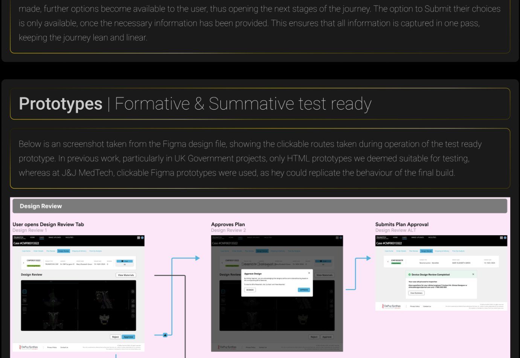The height and width of the screenshot is (358, 520).
Task: Click the GO BACK button in Approve Design dialog
Action: pos(250,290)
